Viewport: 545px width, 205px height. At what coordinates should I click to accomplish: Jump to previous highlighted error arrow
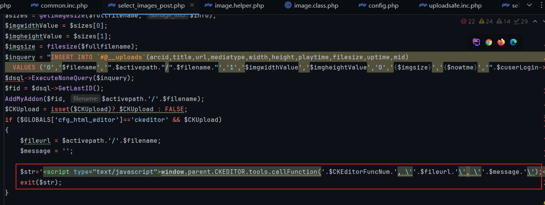point(535,21)
